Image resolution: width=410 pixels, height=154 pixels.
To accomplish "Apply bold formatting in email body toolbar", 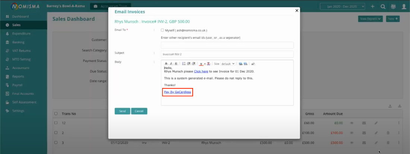I will tap(166, 63).
